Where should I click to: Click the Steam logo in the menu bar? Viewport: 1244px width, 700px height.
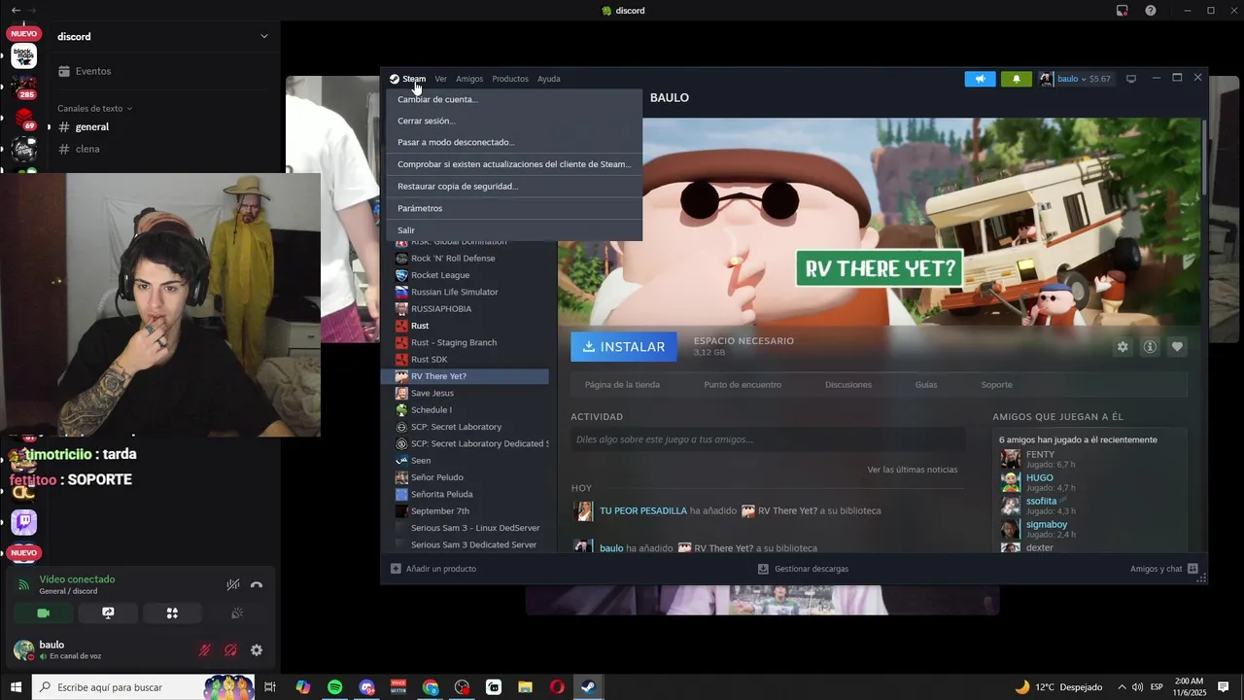tap(395, 79)
